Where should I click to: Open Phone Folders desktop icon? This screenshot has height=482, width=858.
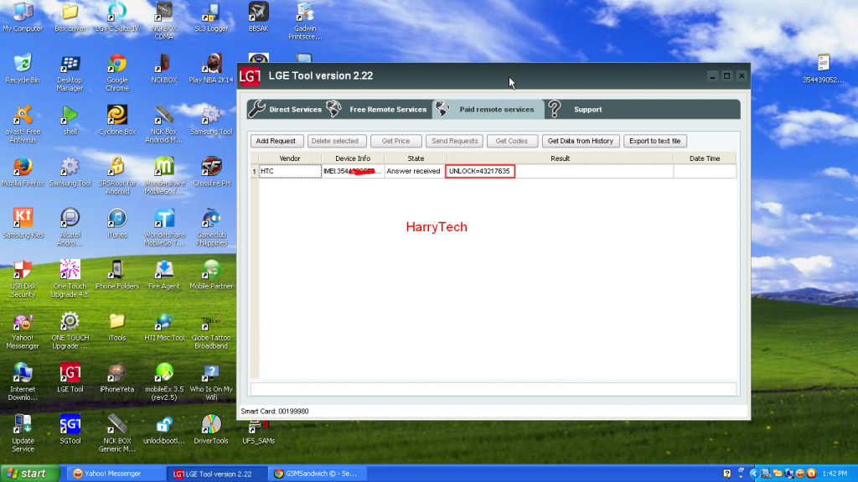tap(117, 274)
